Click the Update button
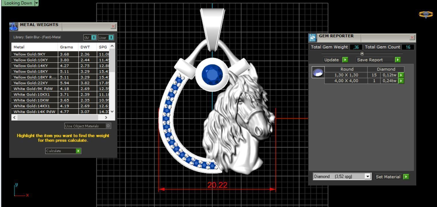This screenshot has width=437, height=207. point(336,60)
